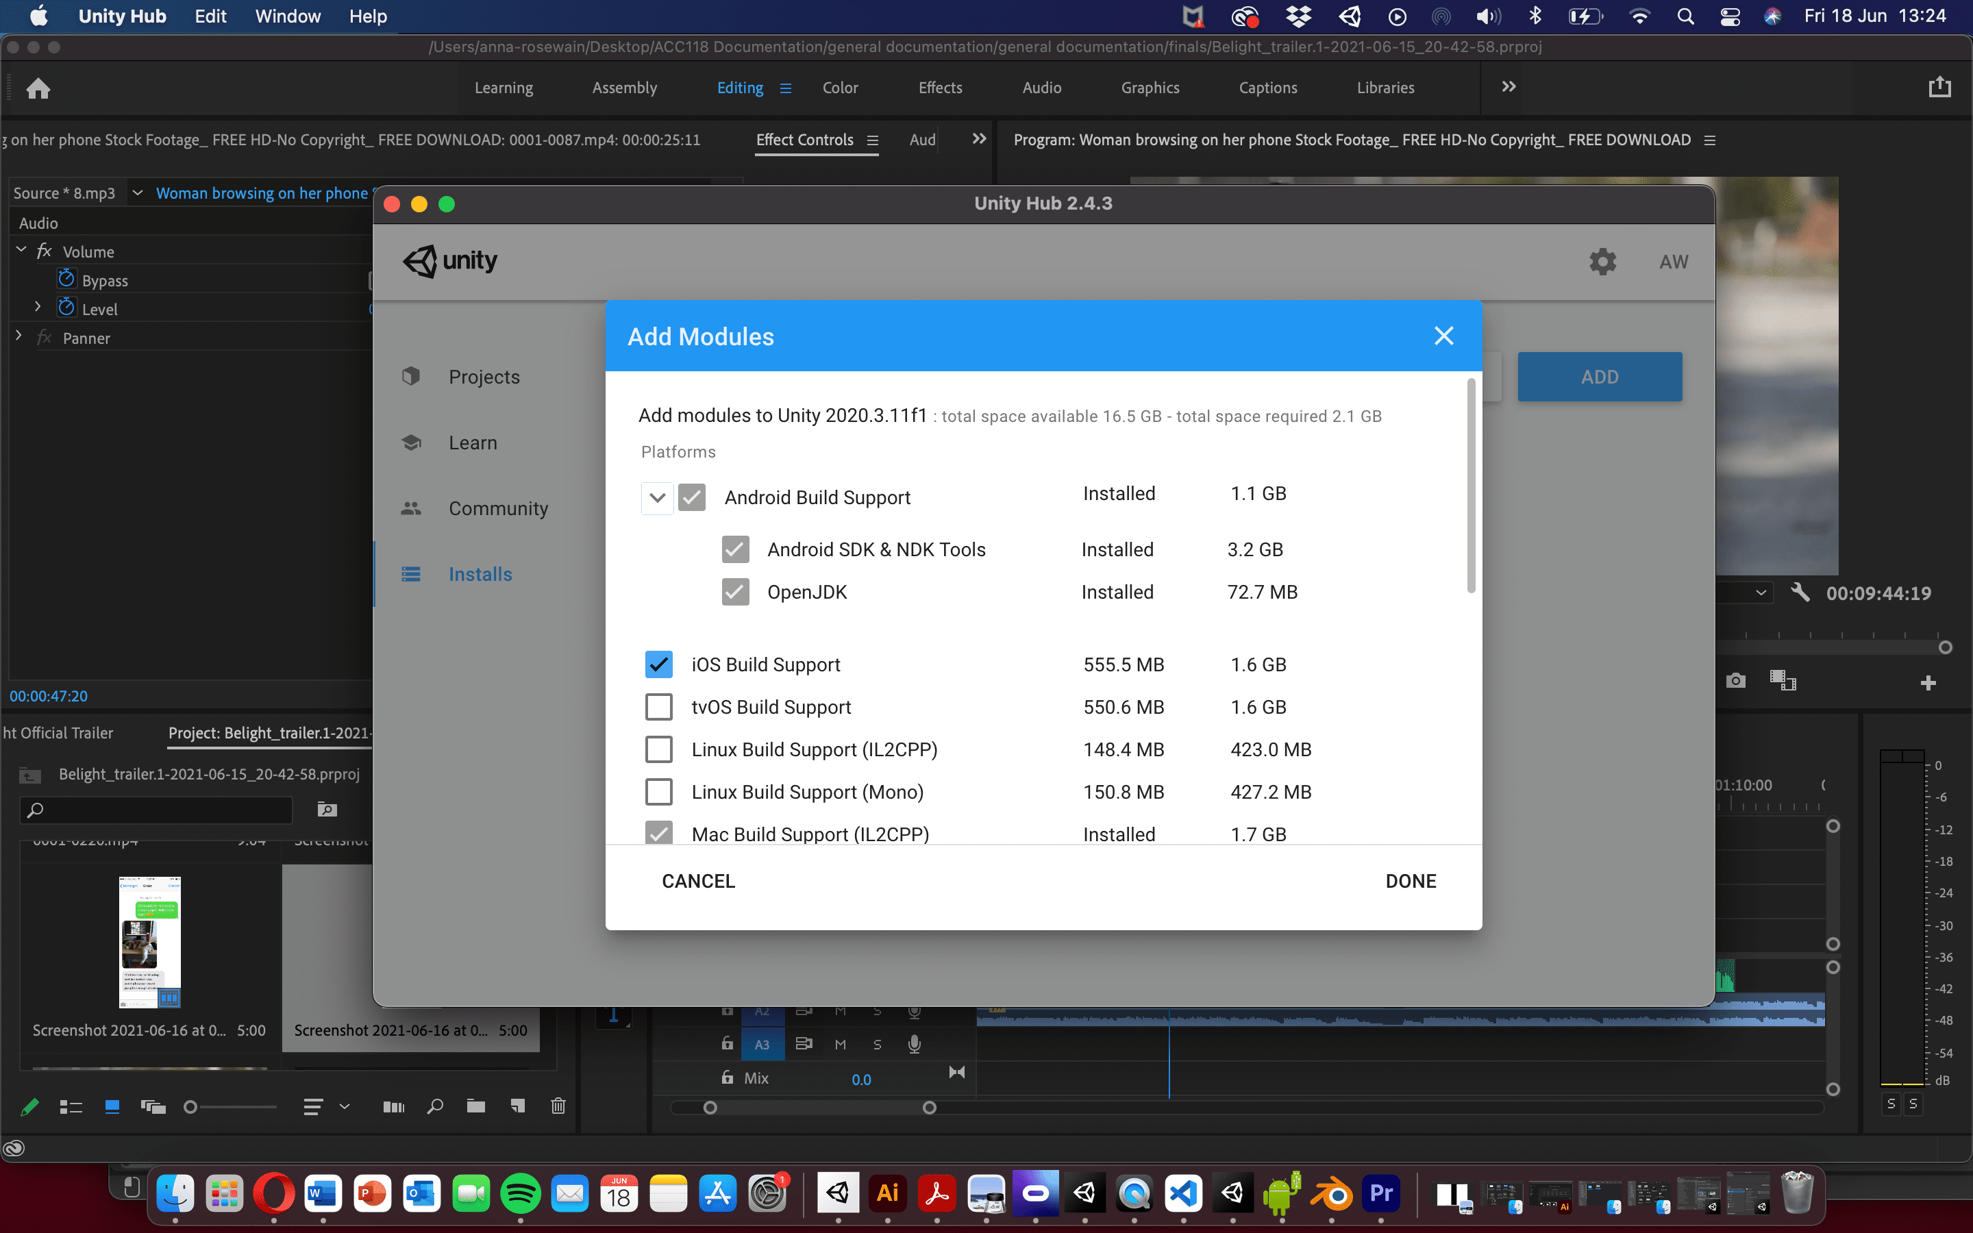The image size is (1973, 1233).
Task: Collapse the Volume effect group
Action: pos(21,249)
